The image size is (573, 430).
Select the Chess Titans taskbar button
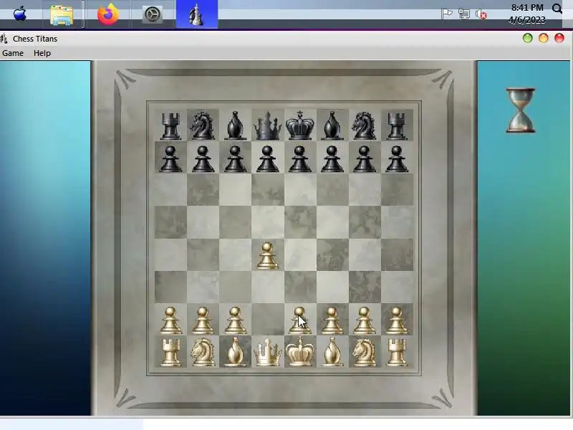point(196,14)
